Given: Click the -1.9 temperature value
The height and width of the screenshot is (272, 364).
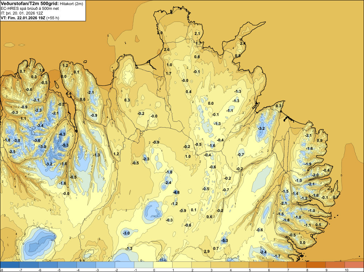Looking at the screenshot, I should [x=308, y=164].
